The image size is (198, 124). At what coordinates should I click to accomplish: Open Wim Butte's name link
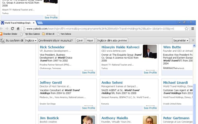pyautogui.click(x=172, y=47)
